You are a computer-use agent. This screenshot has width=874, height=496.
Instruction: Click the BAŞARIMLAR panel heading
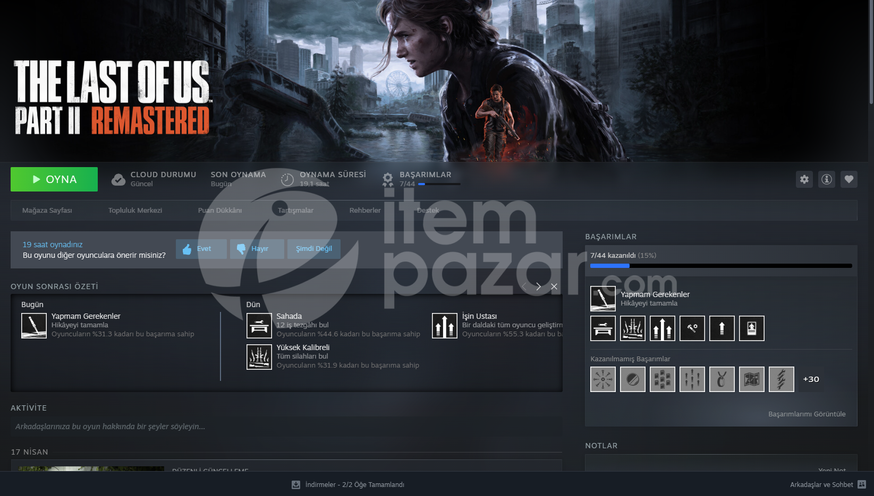tap(611, 237)
